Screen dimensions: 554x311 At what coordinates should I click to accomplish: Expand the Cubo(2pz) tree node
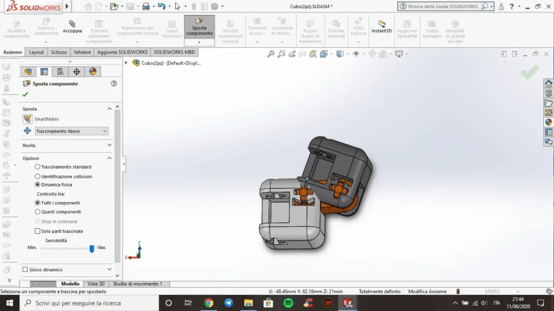(x=126, y=63)
